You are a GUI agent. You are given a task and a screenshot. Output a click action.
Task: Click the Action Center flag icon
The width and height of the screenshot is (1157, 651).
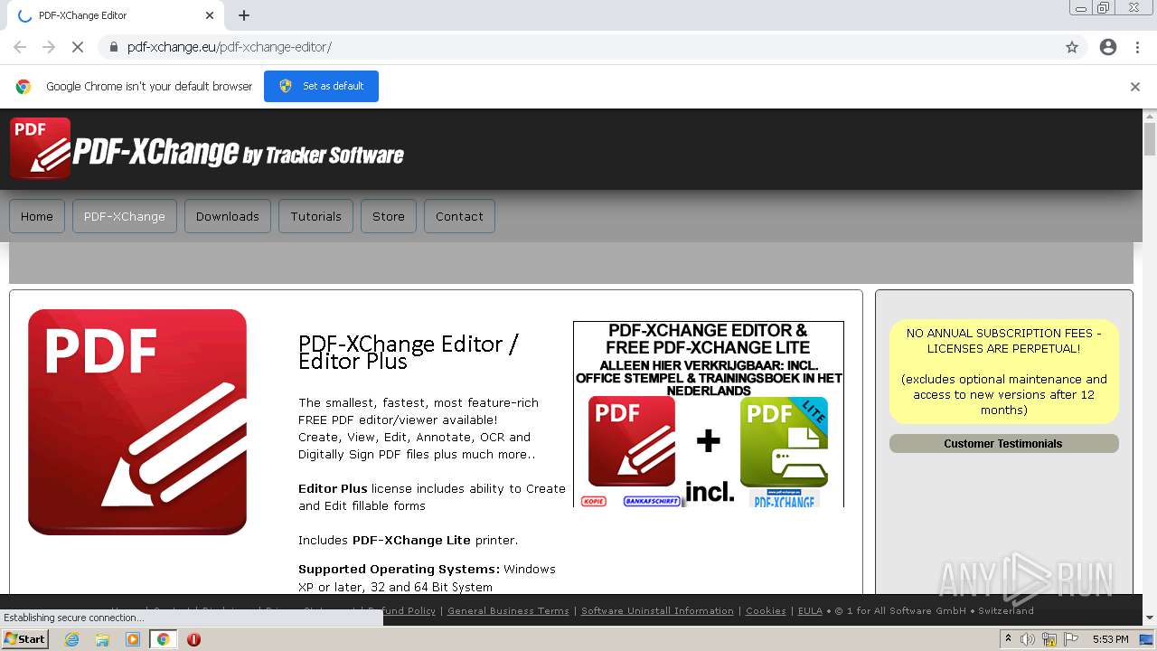click(1071, 639)
